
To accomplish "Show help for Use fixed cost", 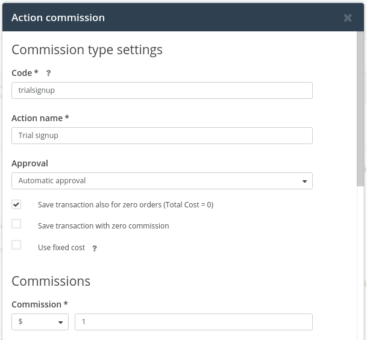I will click(x=95, y=248).
